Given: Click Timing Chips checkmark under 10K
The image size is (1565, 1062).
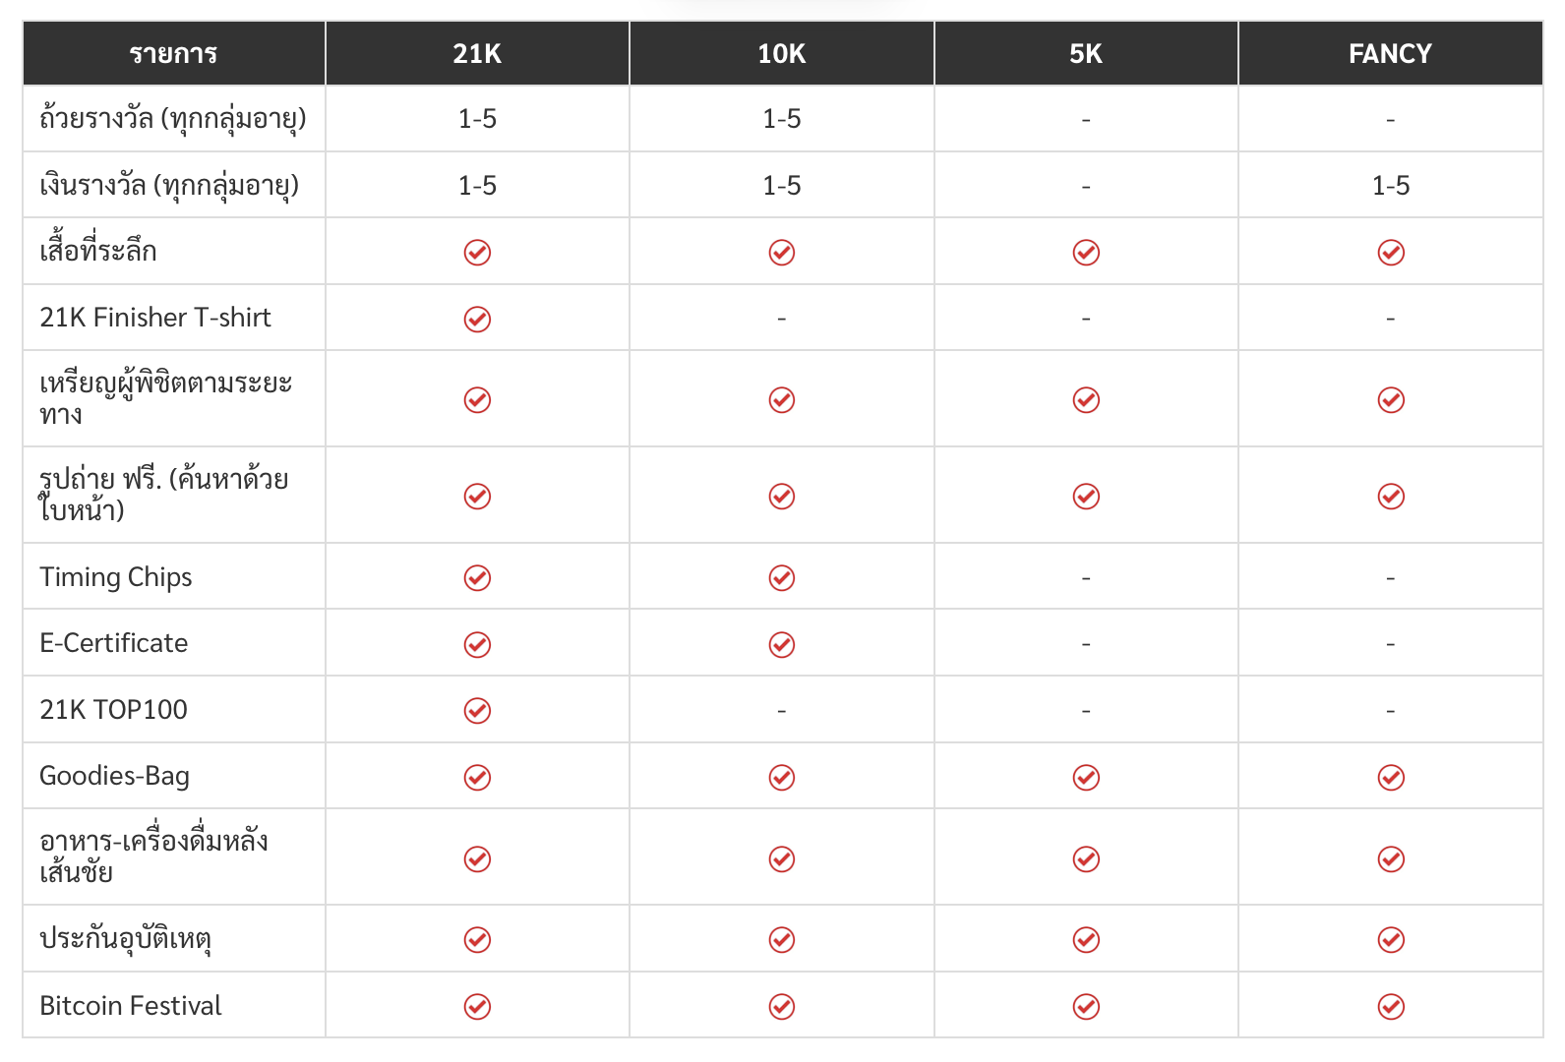Looking at the screenshot, I should 782,578.
